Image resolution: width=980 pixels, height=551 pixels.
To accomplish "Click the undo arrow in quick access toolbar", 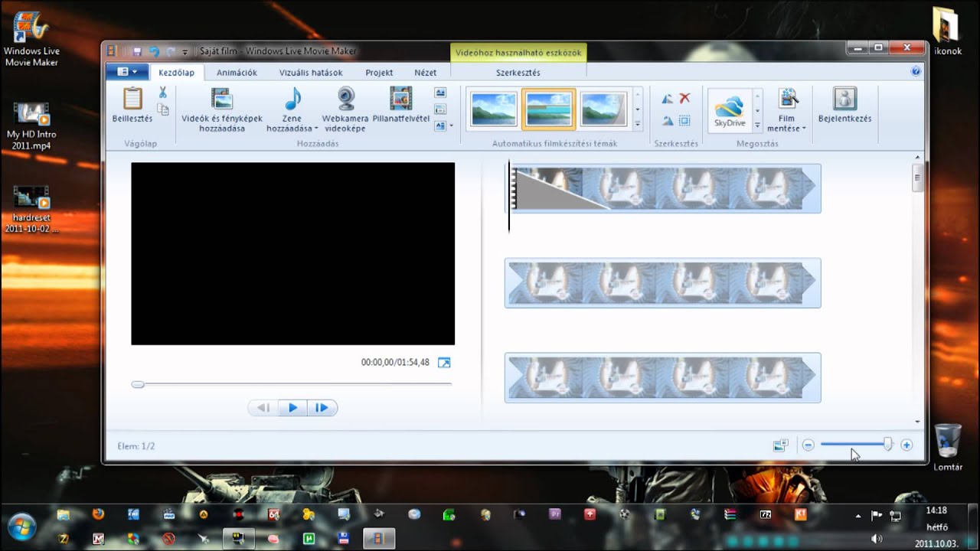I will [x=154, y=51].
